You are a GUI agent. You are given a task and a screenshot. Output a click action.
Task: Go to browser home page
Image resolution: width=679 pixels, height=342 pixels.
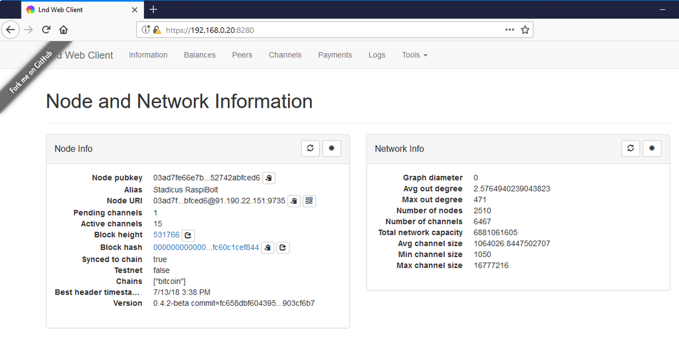point(63,29)
